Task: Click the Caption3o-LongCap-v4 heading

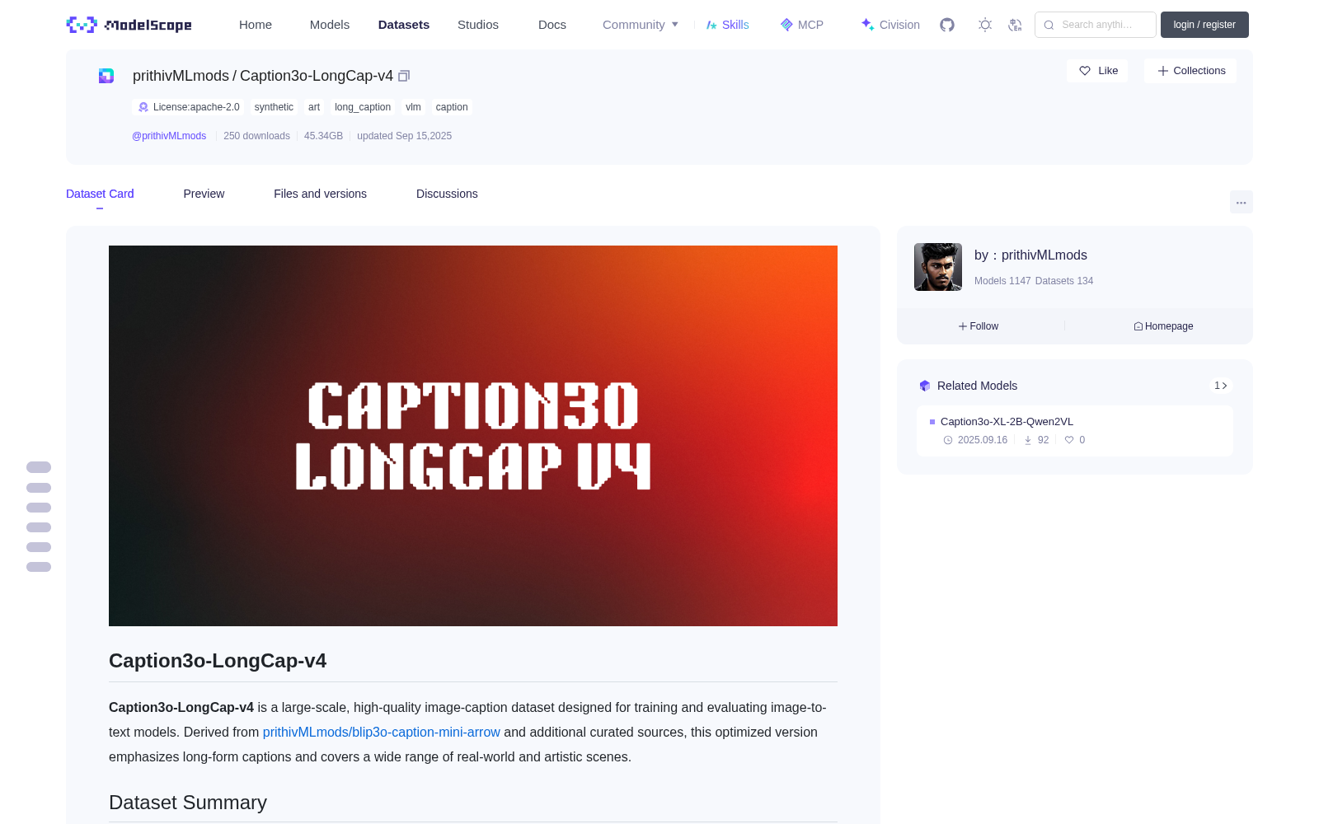Action: (218, 661)
